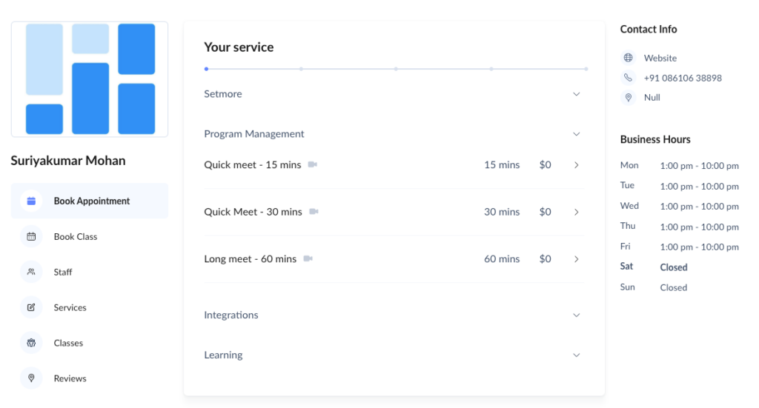Expand the Integrations chevron

[x=576, y=315]
